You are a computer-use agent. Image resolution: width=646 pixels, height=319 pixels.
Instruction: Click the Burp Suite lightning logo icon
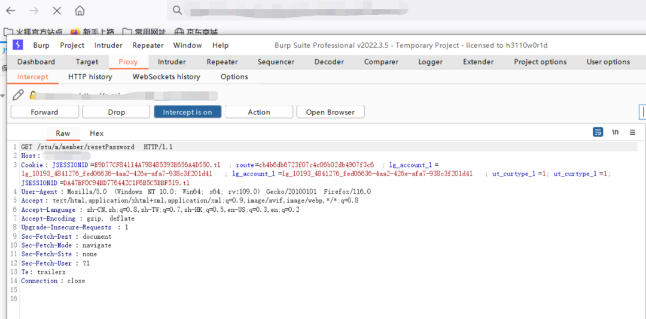click(x=18, y=45)
